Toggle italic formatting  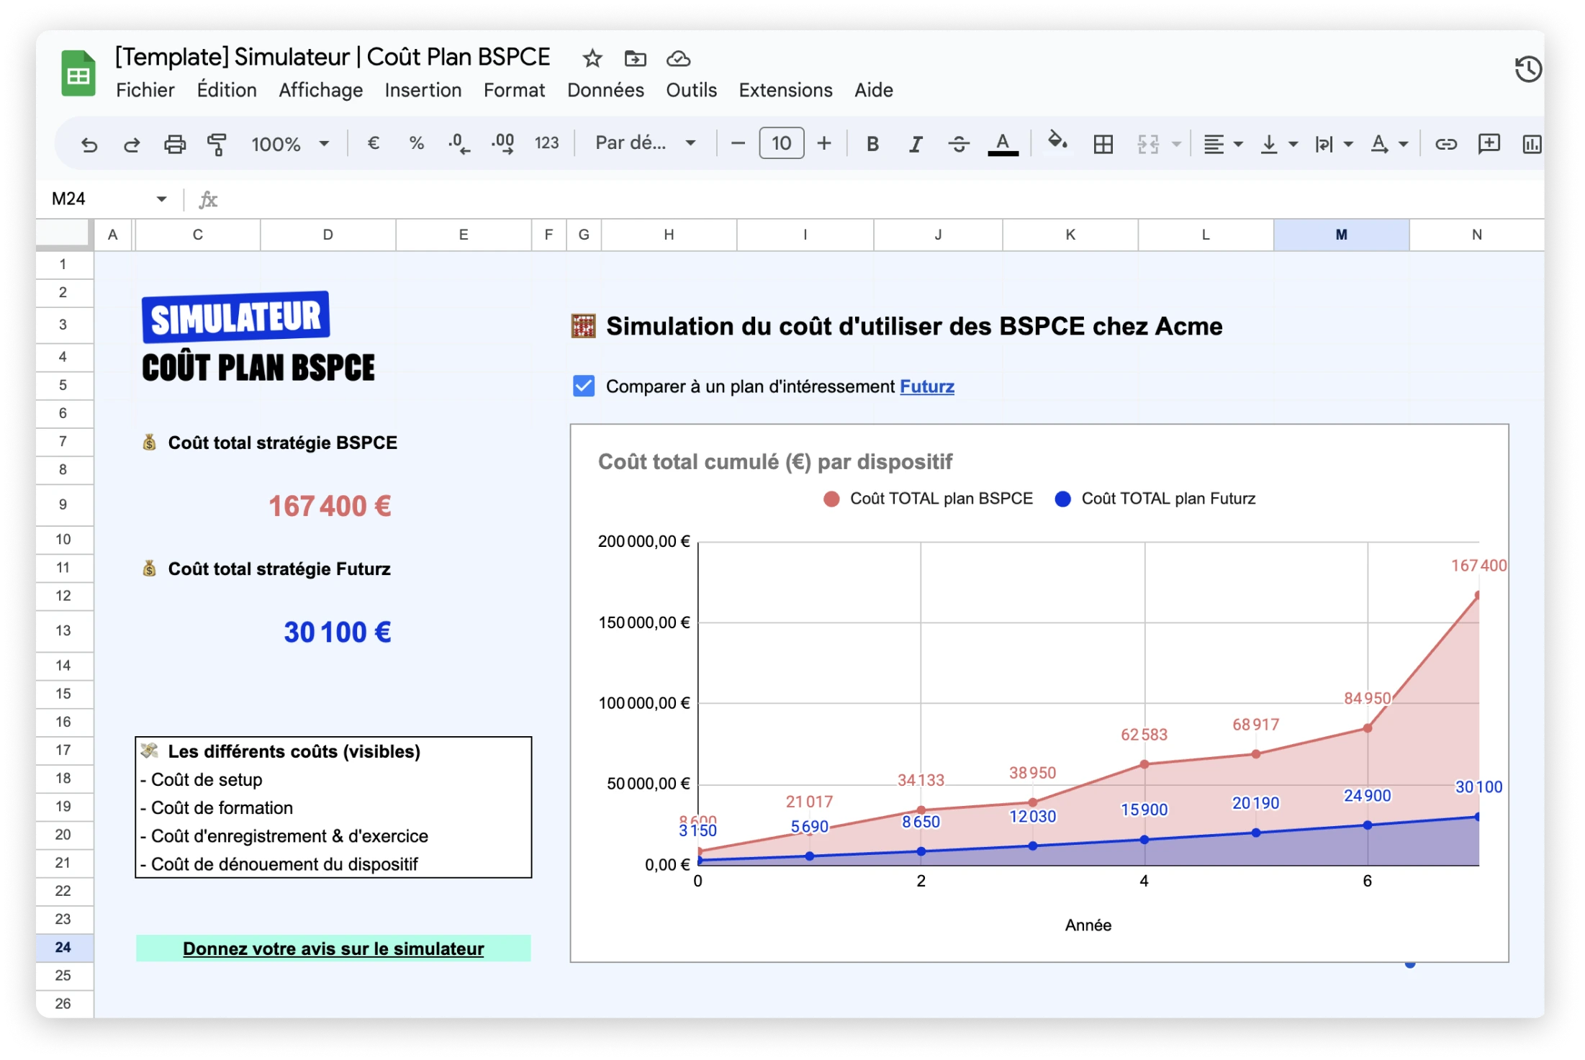pyautogui.click(x=915, y=144)
